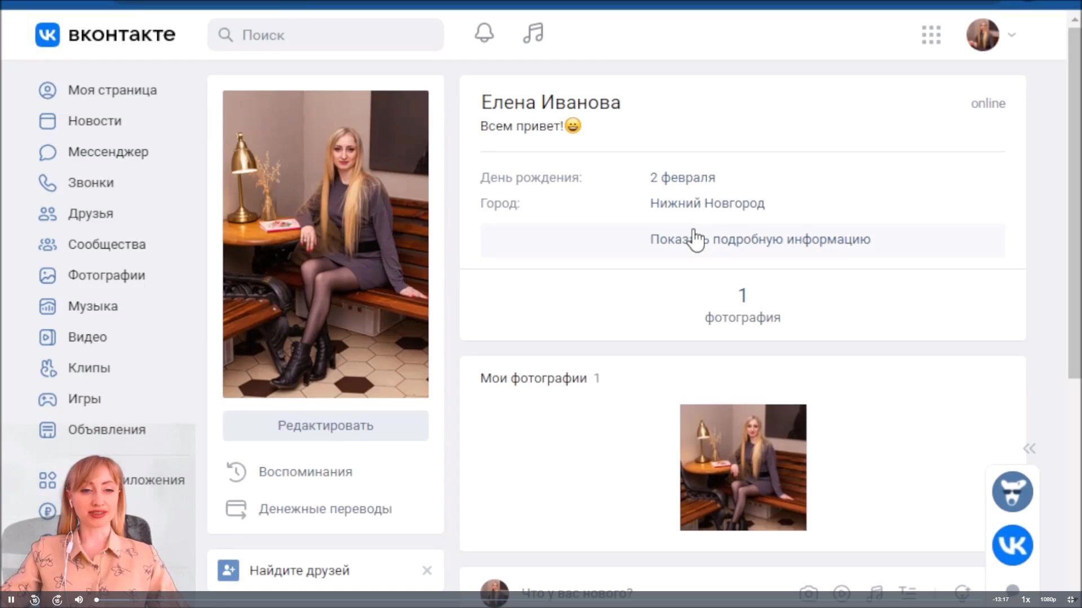
Task: Open Новости feed
Action: 95,121
